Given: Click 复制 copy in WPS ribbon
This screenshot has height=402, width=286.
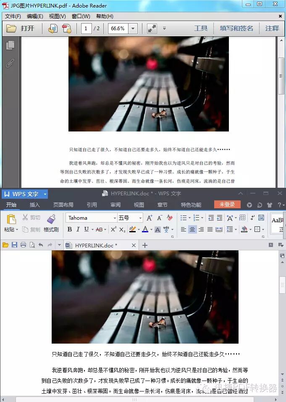Looking at the screenshot, I should tap(31, 229).
